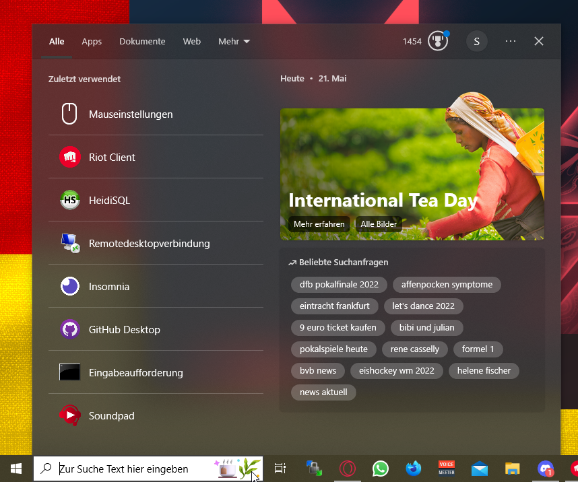
Task: Open Soundpad from the list
Action: (111, 416)
